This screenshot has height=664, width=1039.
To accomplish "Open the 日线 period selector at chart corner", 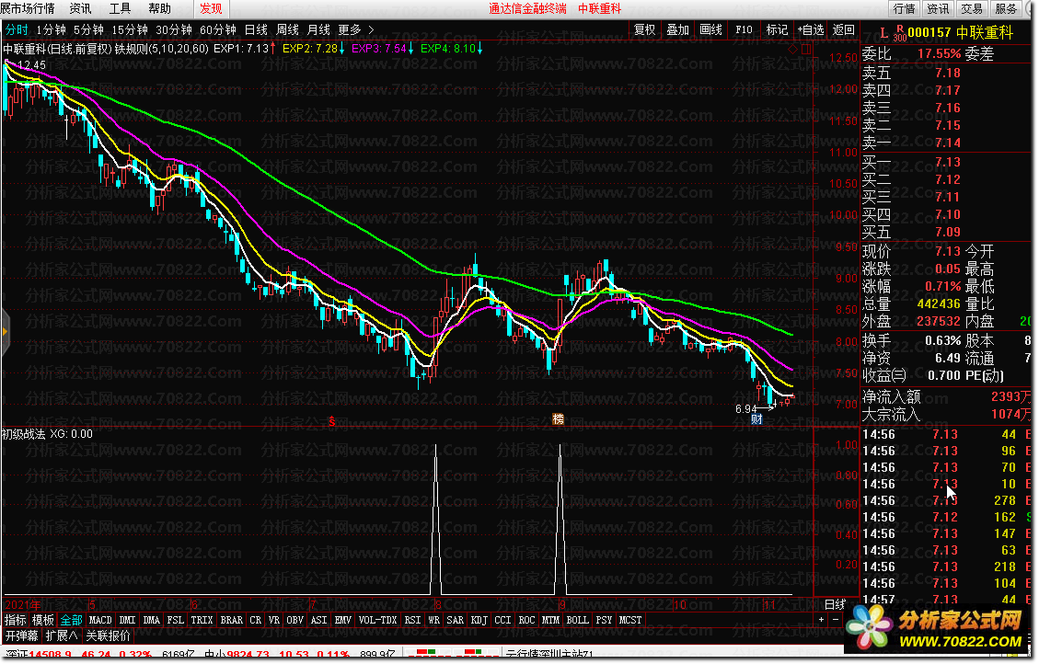I will [x=835, y=604].
